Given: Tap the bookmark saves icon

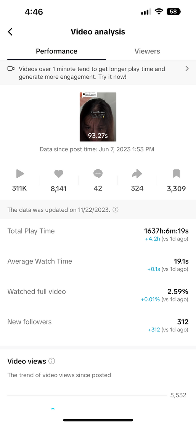Looking at the screenshot, I should click(176, 174).
